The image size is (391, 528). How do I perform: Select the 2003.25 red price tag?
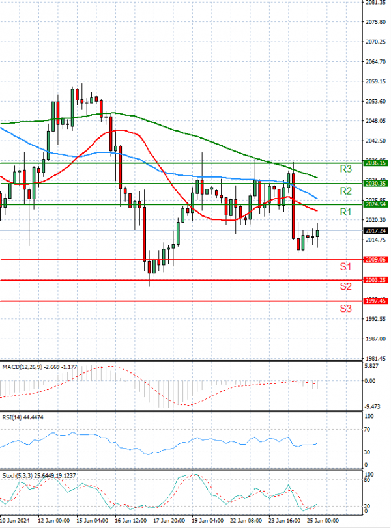pyautogui.click(x=375, y=280)
